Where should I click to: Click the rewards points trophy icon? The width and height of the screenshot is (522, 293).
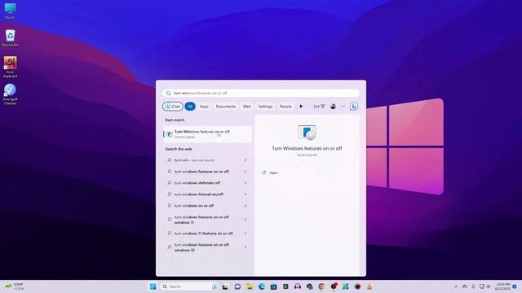[319, 107]
